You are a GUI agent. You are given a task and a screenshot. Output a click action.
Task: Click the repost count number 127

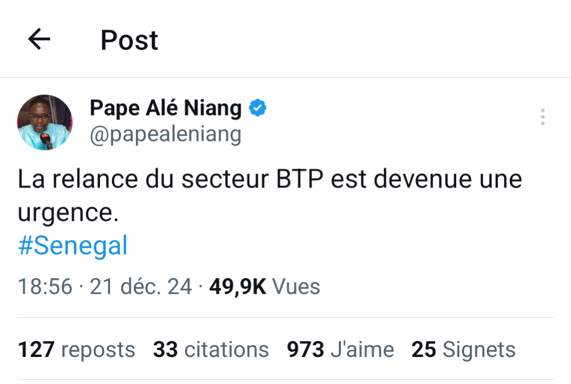(x=36, y=349)
